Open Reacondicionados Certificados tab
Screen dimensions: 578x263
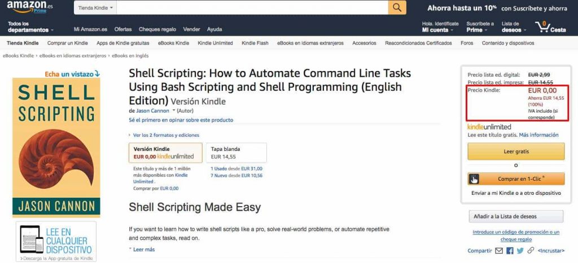tap(418, 43)
